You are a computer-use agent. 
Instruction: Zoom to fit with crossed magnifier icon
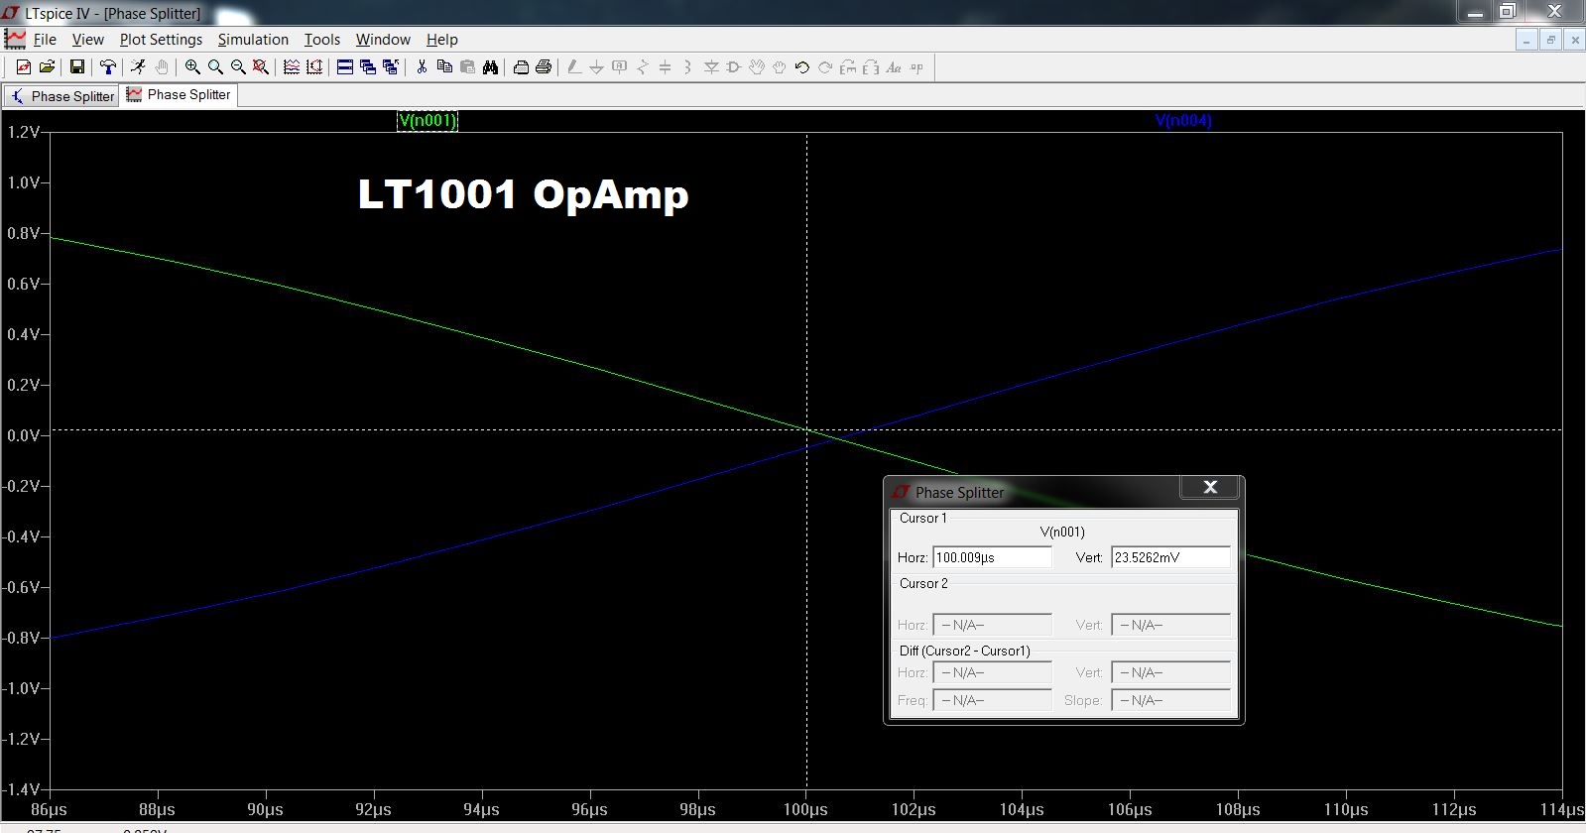pyautogui.click(x=261, y=67)
